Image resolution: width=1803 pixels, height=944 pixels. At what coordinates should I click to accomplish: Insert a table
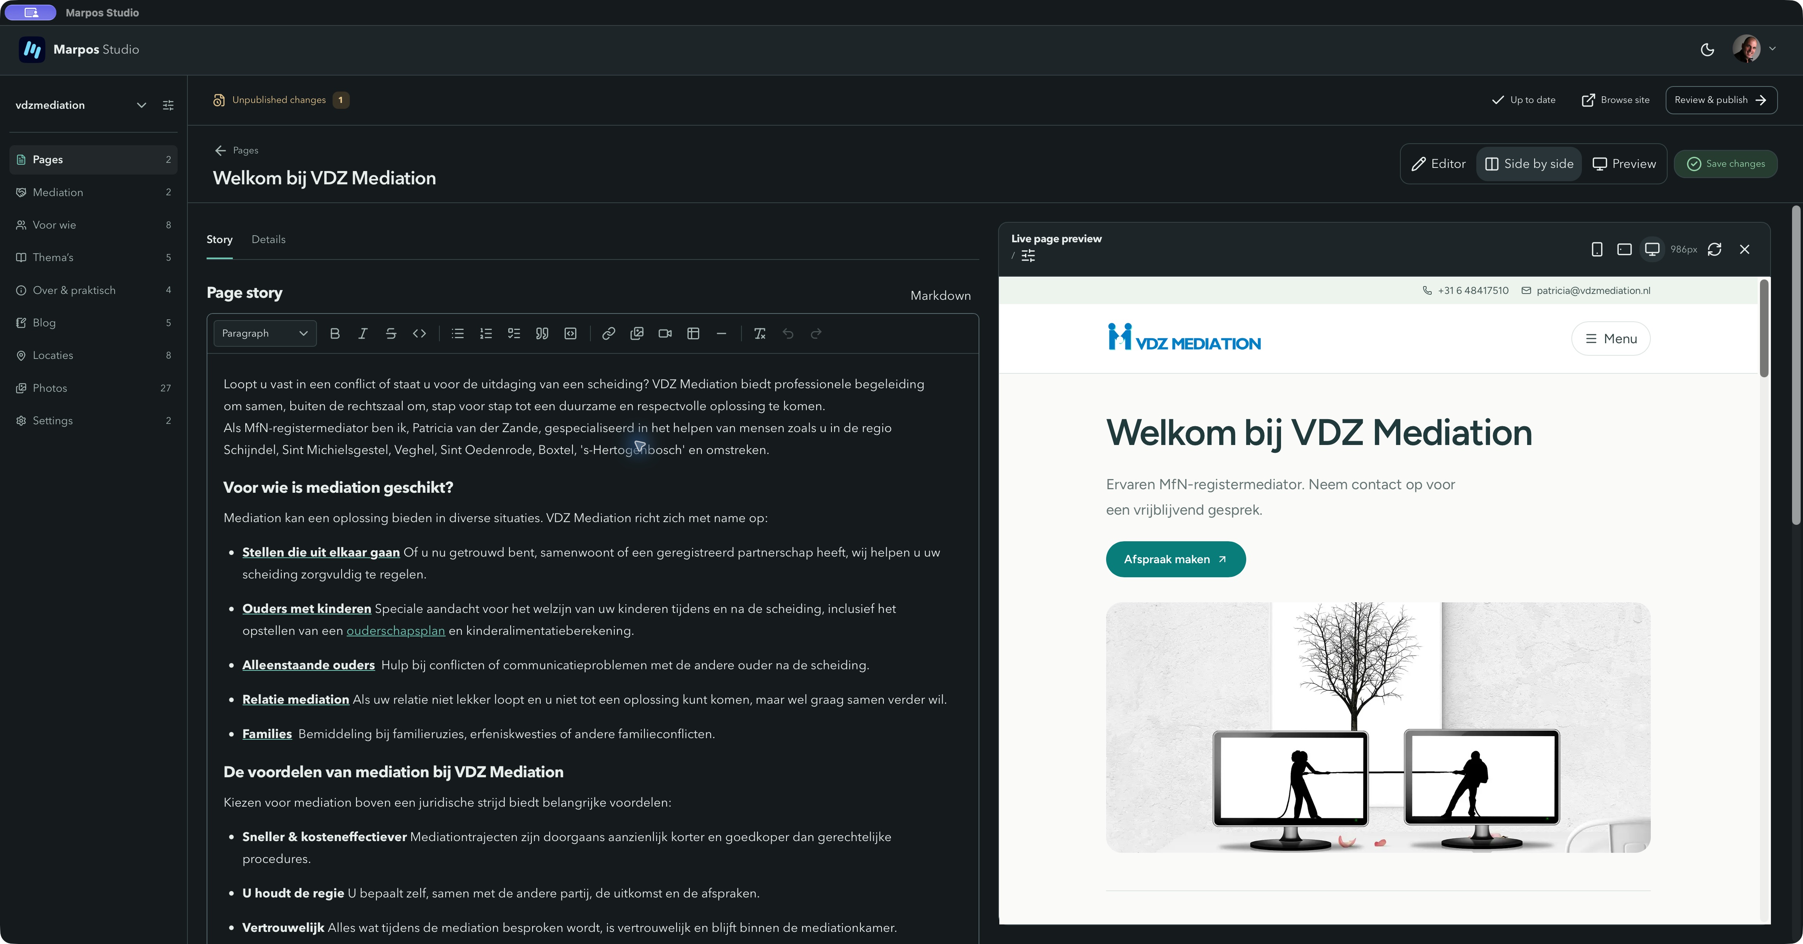(694, 333)
